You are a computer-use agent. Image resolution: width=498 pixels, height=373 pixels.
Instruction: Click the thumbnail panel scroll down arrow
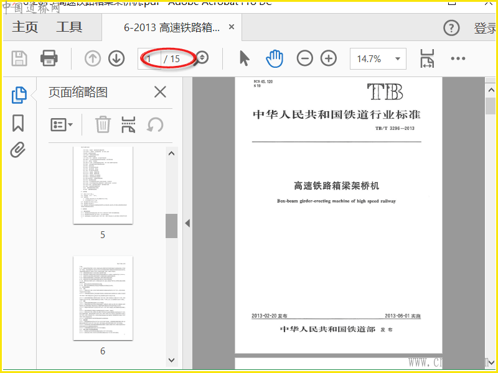(x=172, y=360)
